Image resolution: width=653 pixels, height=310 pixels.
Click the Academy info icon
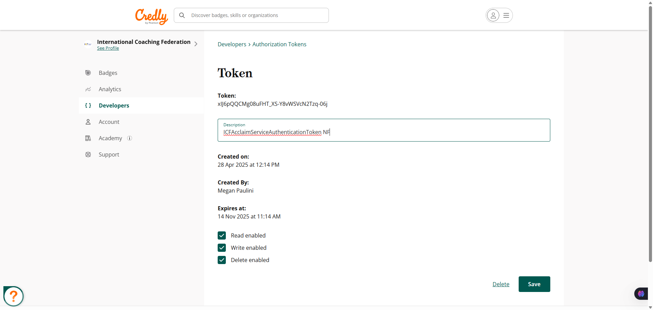pos(130,138)
